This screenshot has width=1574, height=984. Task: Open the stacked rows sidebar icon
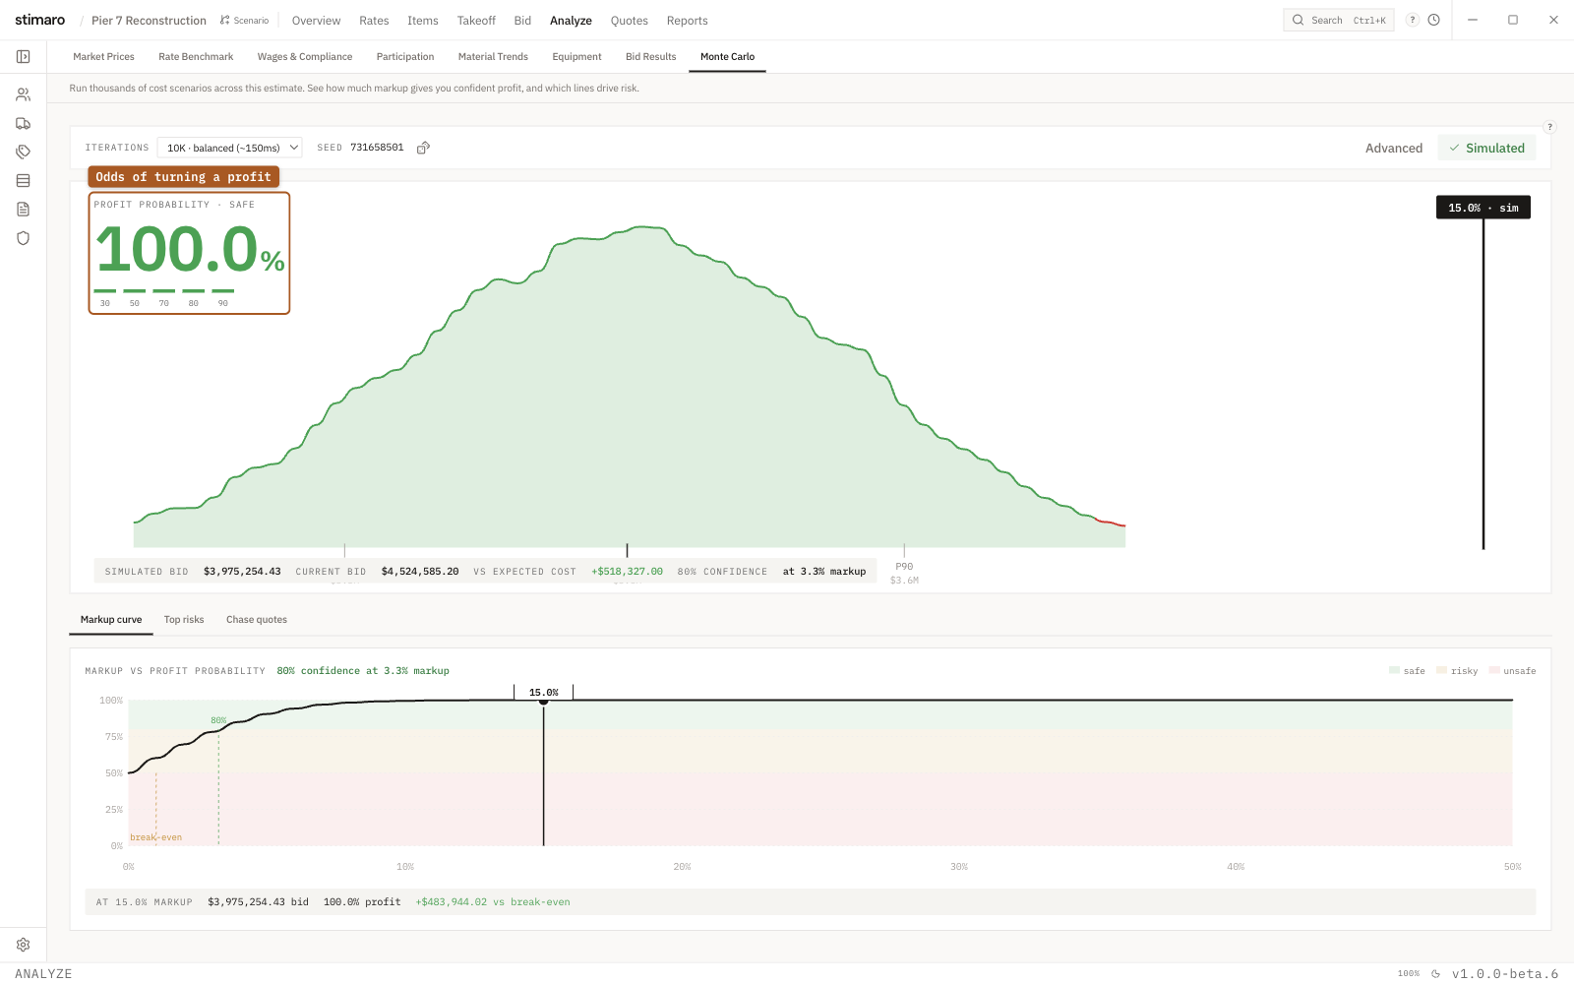(x=23, y=180)
